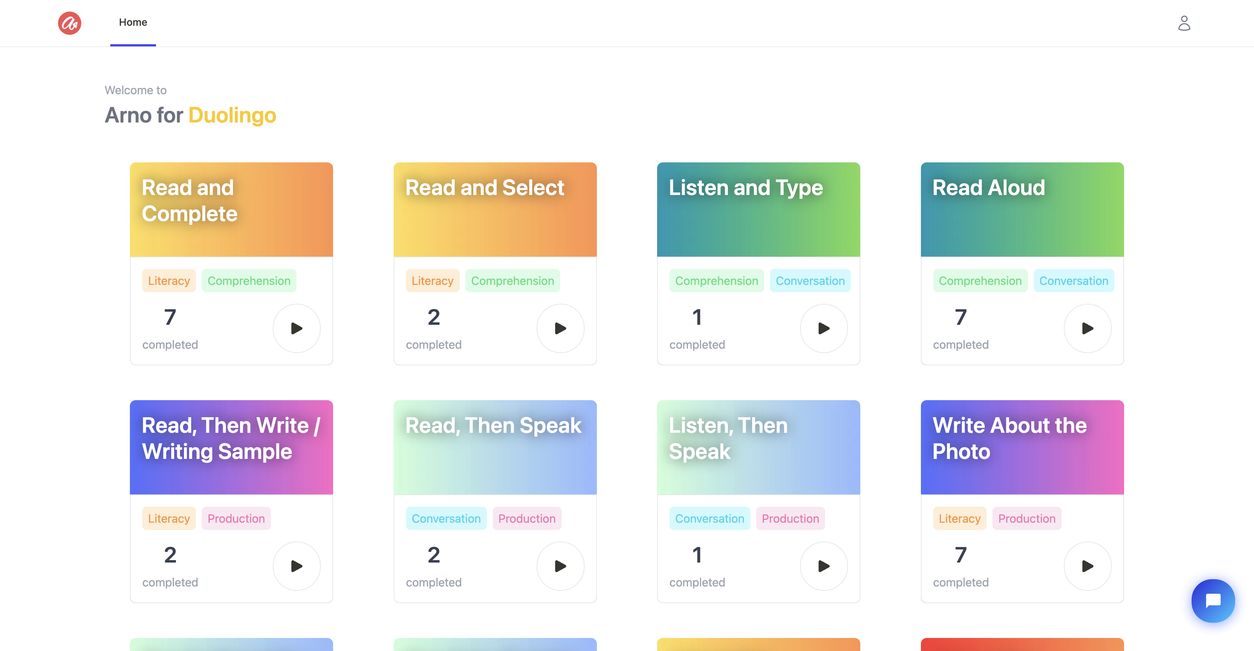Start Read, Then Write play button

point(296,566)
